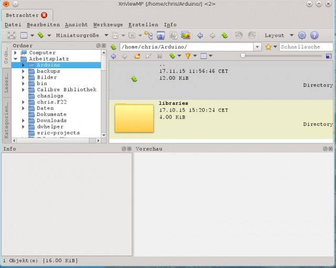Toggle the Ordner vertical side tab

(6, 56)
